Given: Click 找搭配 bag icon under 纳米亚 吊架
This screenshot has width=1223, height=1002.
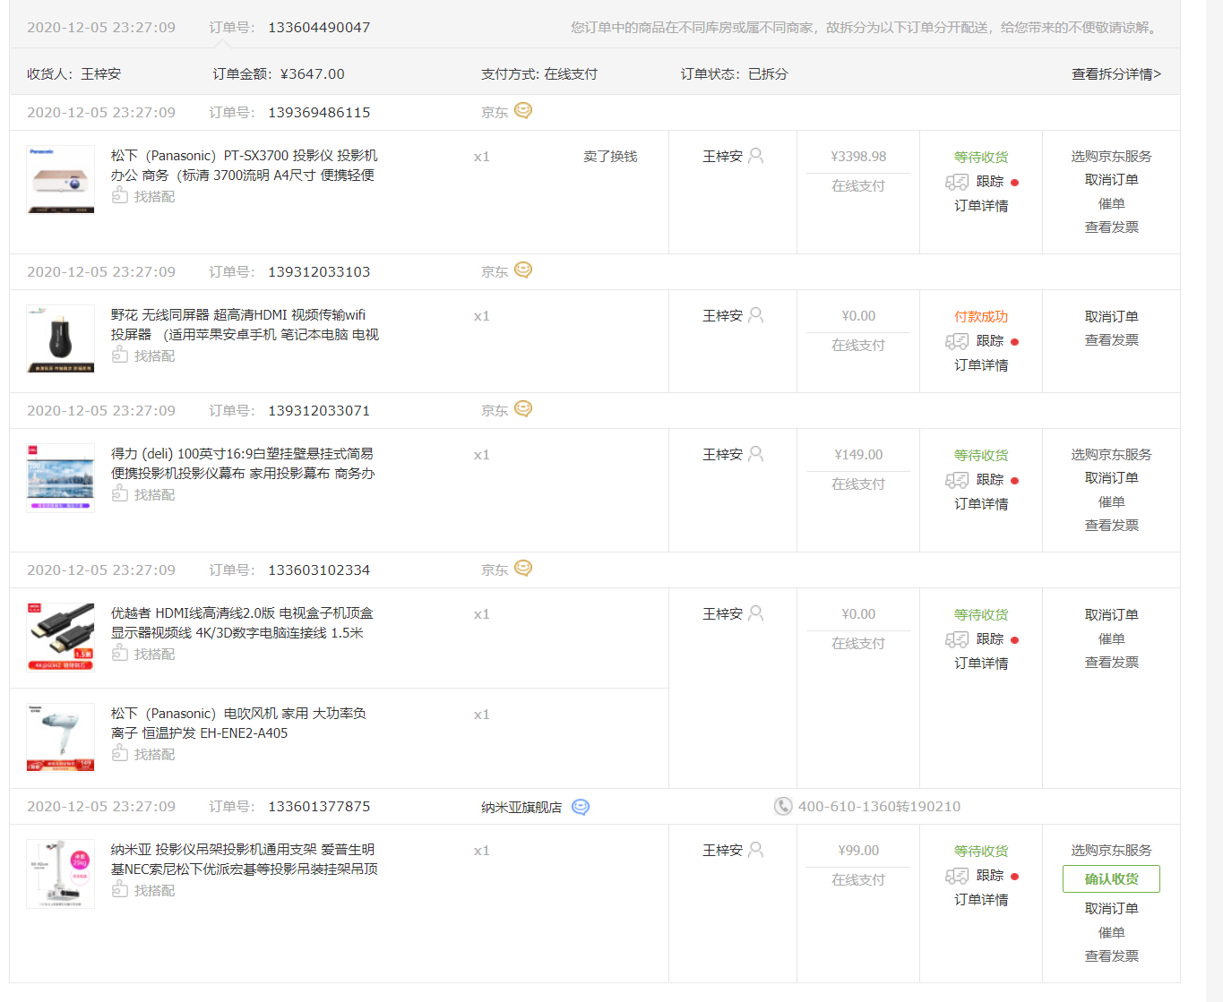Looking at the screenshot, I should [119, 889].
